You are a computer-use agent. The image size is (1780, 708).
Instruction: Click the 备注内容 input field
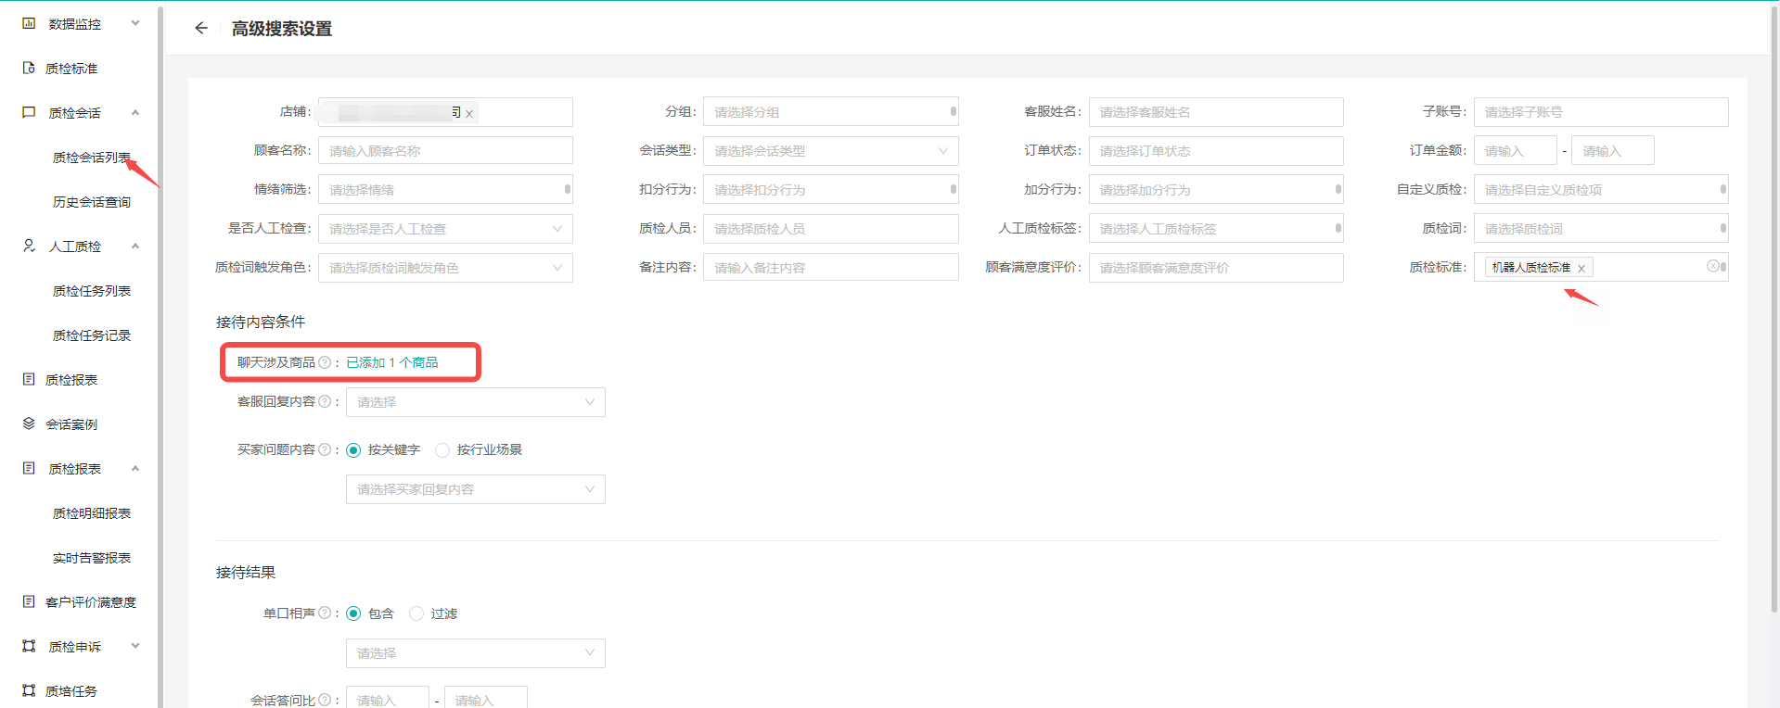831,267
